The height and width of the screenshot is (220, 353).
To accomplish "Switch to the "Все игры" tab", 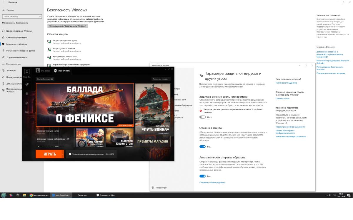I will (x=43, y=71).
